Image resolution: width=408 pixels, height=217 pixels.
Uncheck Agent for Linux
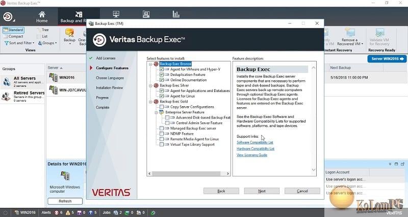[162, 96]
